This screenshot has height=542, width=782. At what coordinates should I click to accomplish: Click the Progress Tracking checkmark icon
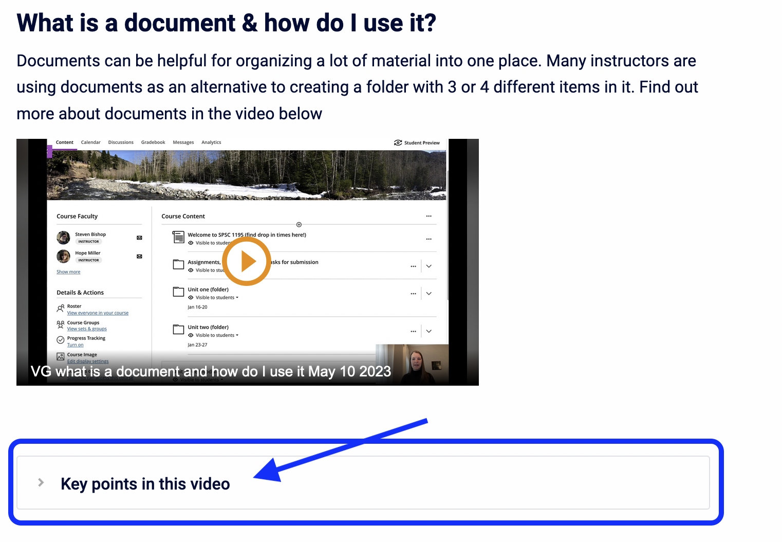pyautogui.click(x=60, y=339)
